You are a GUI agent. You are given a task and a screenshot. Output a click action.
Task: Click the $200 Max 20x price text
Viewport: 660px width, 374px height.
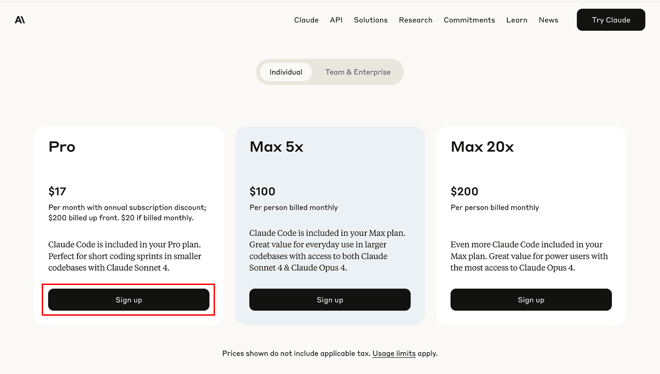click(x=465, y=191)
